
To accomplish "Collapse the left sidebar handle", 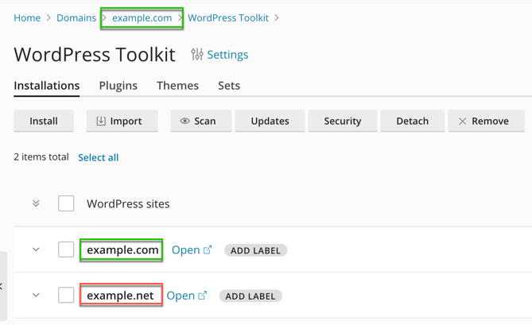I will pos(2,286).
